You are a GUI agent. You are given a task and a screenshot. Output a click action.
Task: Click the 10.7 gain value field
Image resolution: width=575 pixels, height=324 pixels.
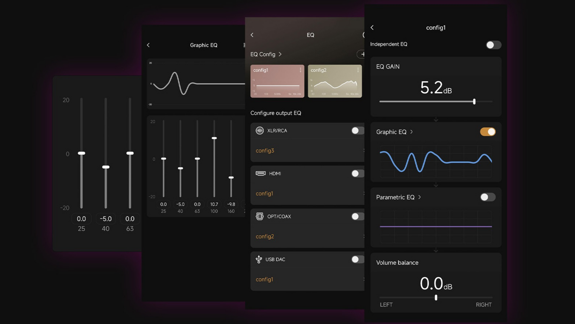coord(214,204)
